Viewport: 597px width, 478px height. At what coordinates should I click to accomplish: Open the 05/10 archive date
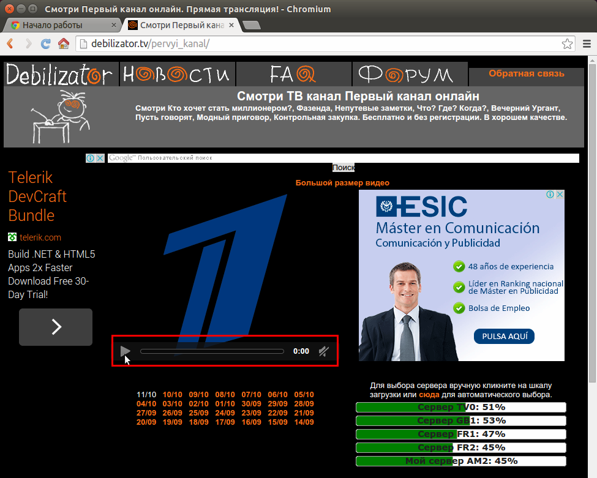click(x=304, y=395)
